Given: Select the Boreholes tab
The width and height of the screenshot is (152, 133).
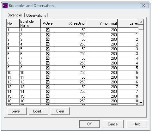Looking at the screenshot, I should [x=15, y=15].
